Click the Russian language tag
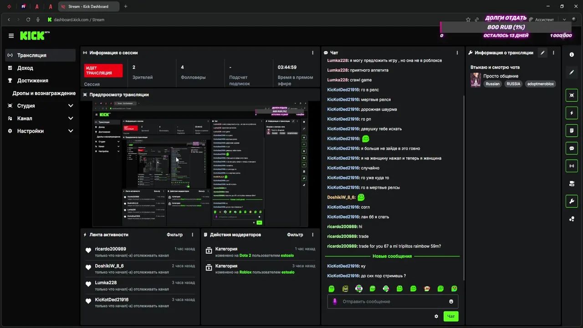Screen dimensions: 583x328 coord(492,84)
